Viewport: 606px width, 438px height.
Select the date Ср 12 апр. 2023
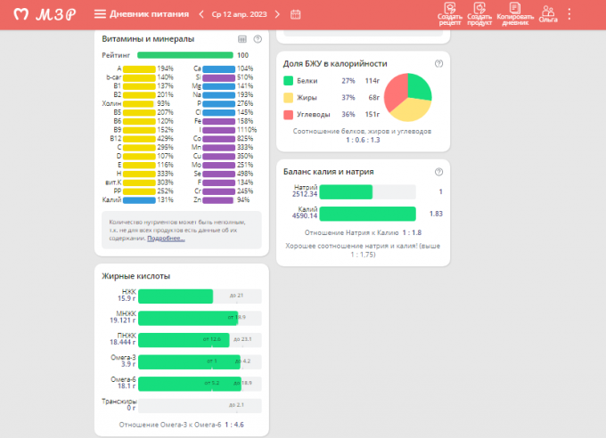pos(239,14)
